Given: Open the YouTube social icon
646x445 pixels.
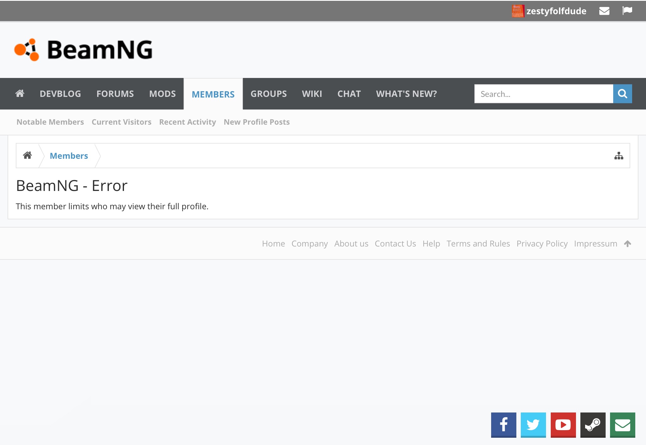Looking at the screenshot, I should click(563, 425).
